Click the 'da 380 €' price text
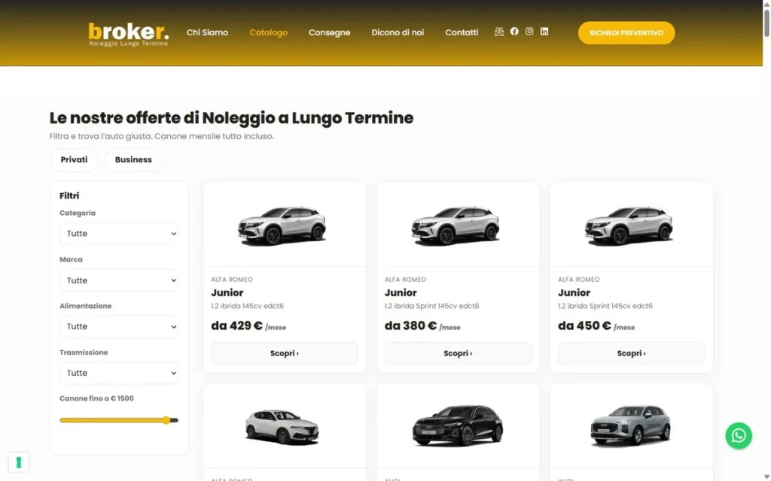This screenshot has width=771, height=481. click(x=410, y=326)
